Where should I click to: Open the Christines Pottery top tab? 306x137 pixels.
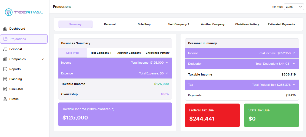pyautogui.click(x=247, y=24)
